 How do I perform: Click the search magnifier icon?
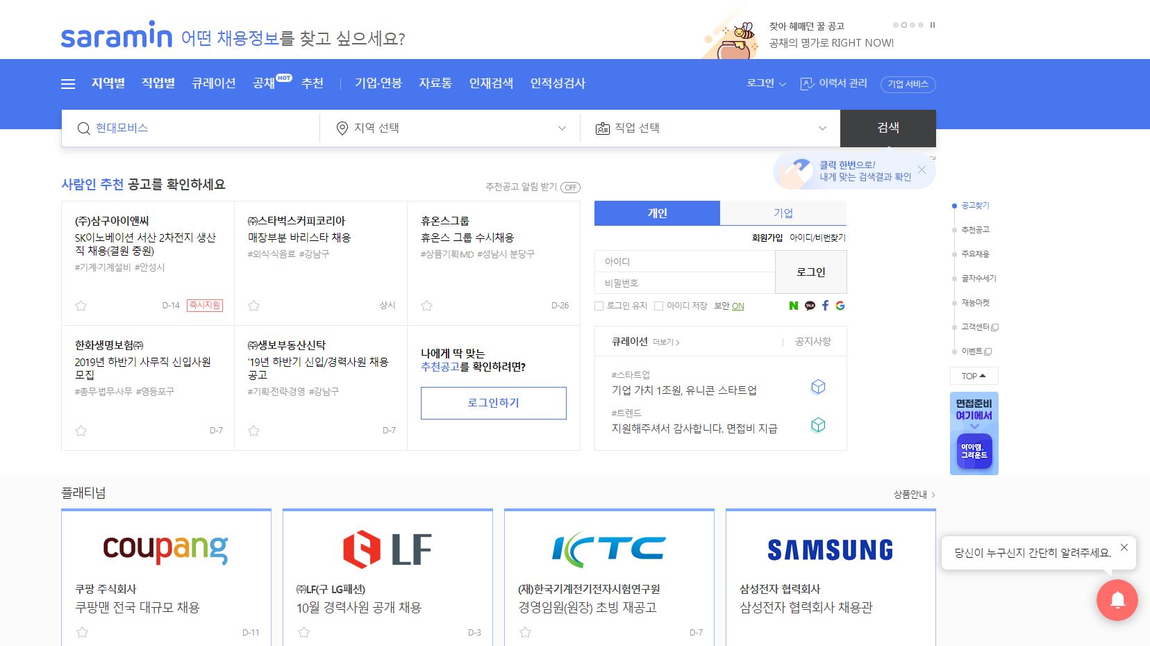tap(84, 129)
